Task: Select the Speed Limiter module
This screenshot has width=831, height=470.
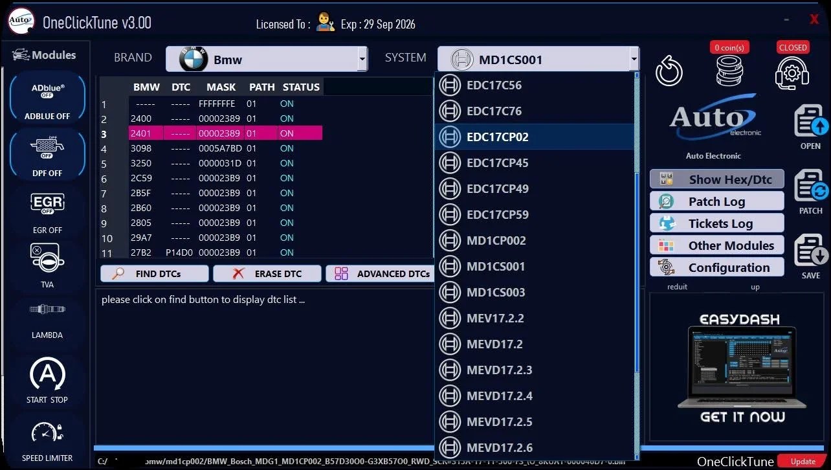Action: (x=47, y=440)
